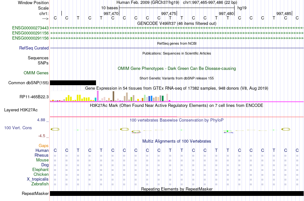Select the Dog species row label

point(45,165)
